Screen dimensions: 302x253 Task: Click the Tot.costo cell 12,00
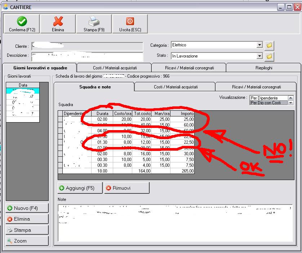click(x=142, y=142)
